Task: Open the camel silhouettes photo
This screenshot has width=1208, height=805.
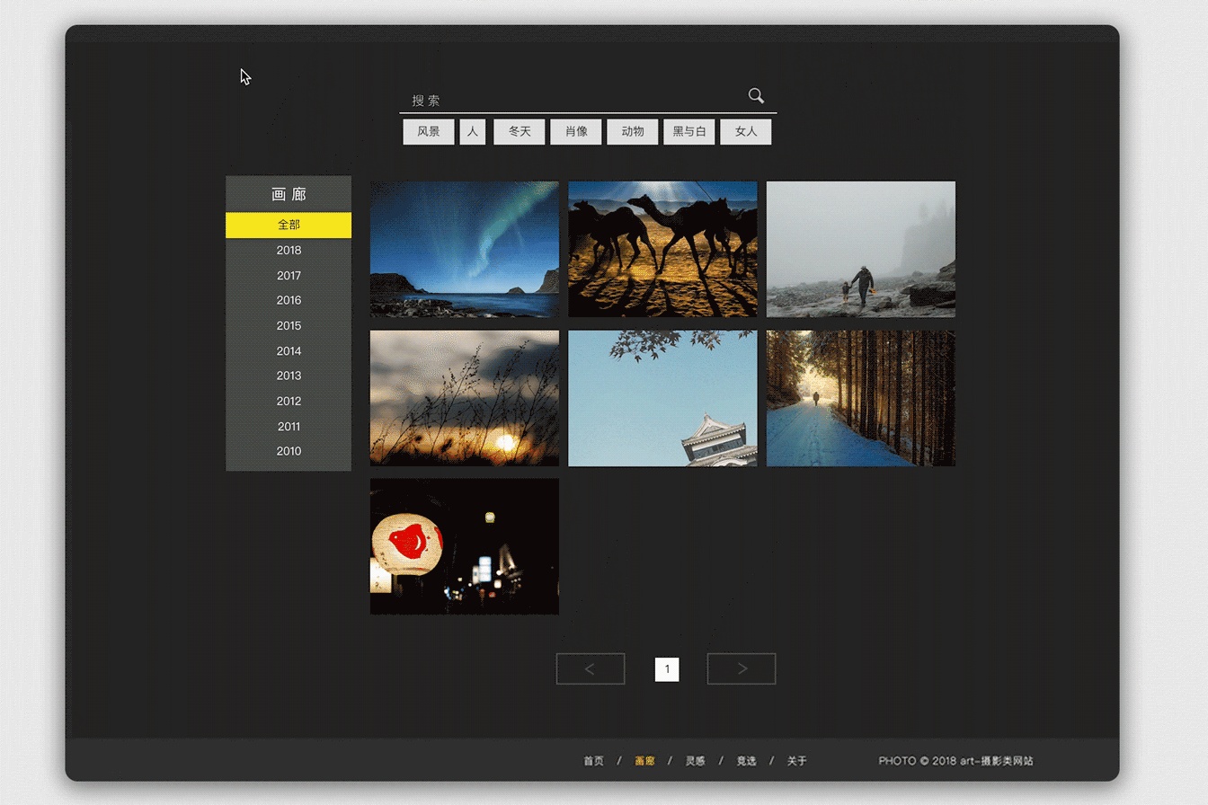Action: (x=662, y=249)
